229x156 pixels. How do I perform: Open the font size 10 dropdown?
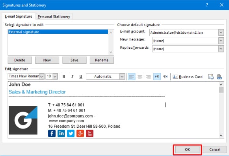click(55, 77)
